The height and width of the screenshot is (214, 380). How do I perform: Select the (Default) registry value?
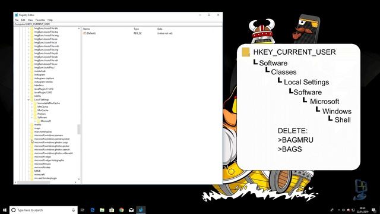(x=91, y=33)
